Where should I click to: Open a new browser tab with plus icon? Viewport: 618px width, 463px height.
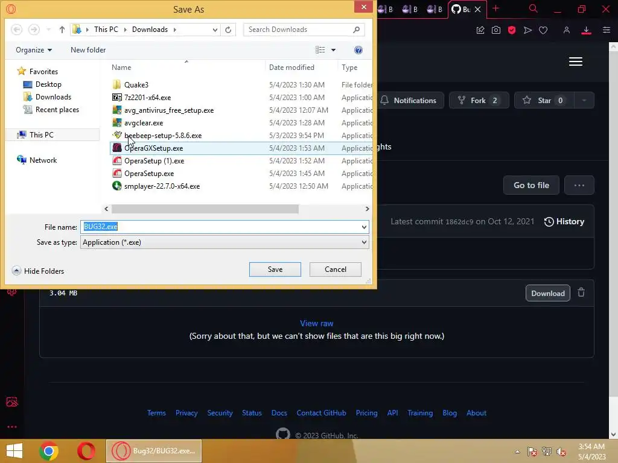(496, 8)
